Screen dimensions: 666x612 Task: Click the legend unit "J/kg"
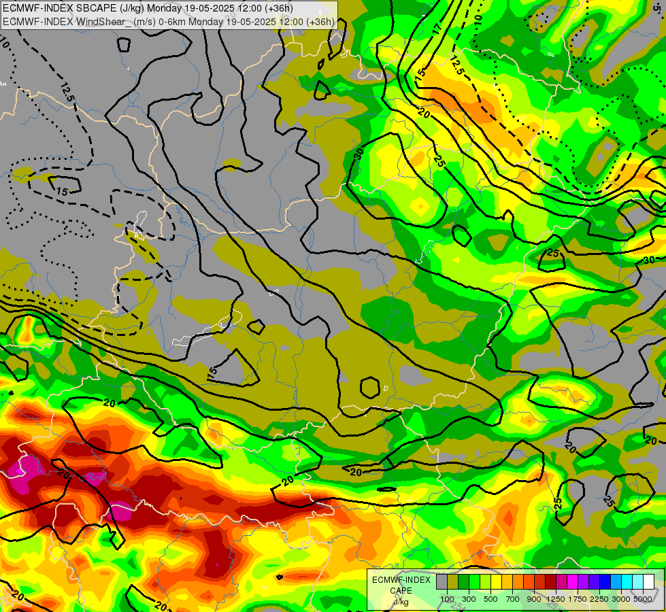point(401,602)
